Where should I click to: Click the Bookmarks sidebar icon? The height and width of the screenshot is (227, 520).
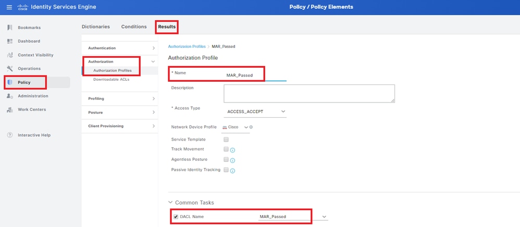[x=9, y=28]
